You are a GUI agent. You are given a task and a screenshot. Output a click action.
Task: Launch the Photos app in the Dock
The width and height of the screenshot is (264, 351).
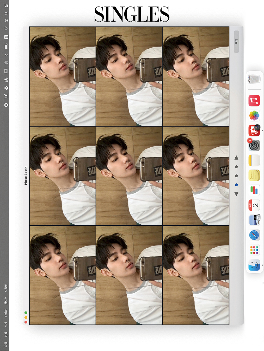254,116
